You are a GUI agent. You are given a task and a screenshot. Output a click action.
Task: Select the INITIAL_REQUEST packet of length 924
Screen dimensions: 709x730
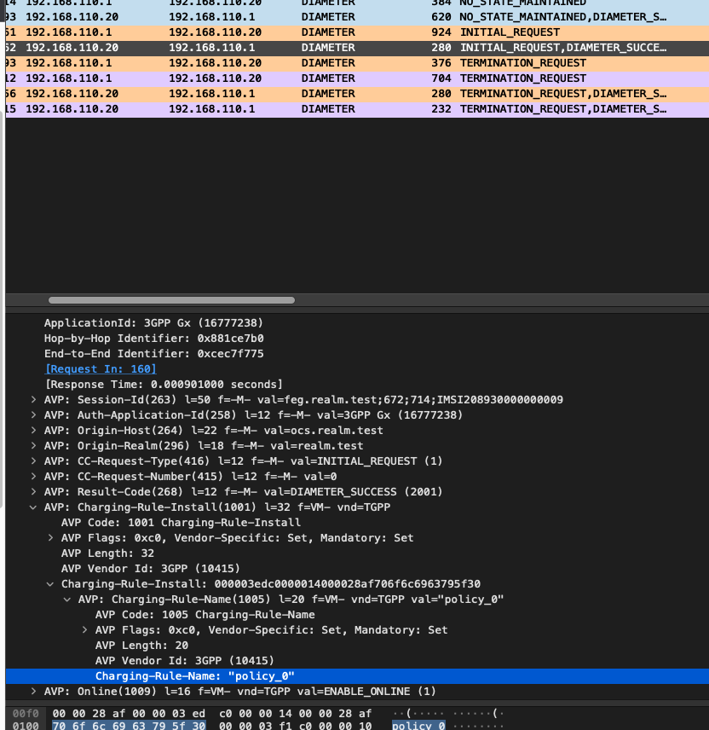click(256, 32)
